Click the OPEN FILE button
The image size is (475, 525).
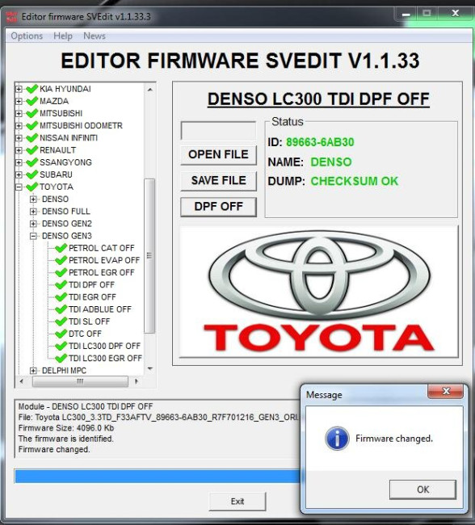(x=218, y=155)
